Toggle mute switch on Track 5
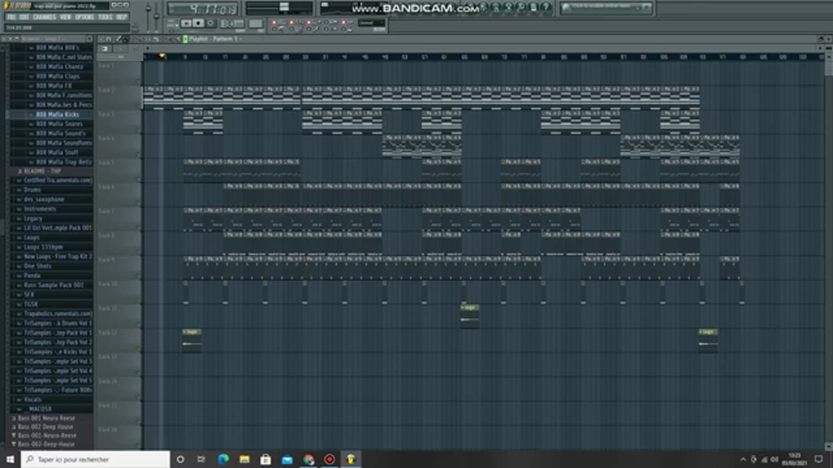Viewport: 833px width, 468px height. pyautogui.click(x=138, y=179)
